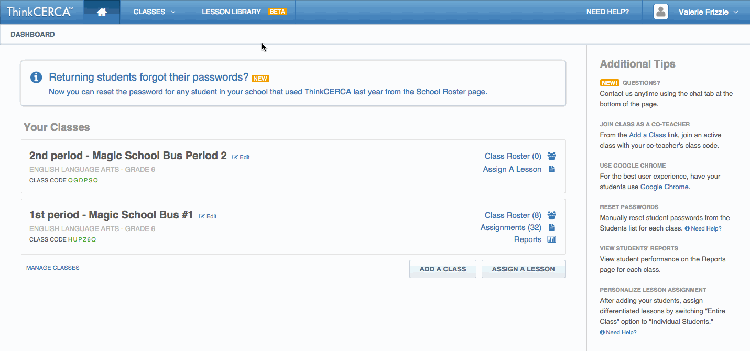The image size is (750, 351).
Task: Click Assign A Lesson link for 2nd period
Action: coord(512,169)
